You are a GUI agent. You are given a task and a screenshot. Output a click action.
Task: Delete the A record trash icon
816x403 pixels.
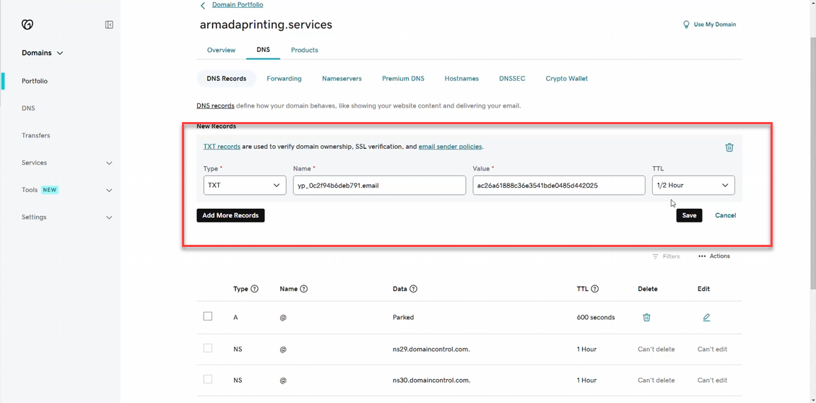646,317
